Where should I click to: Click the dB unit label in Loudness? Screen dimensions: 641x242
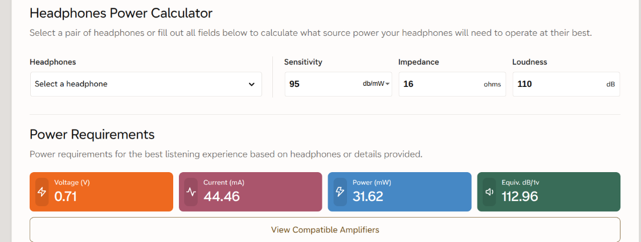coord(610,85)
